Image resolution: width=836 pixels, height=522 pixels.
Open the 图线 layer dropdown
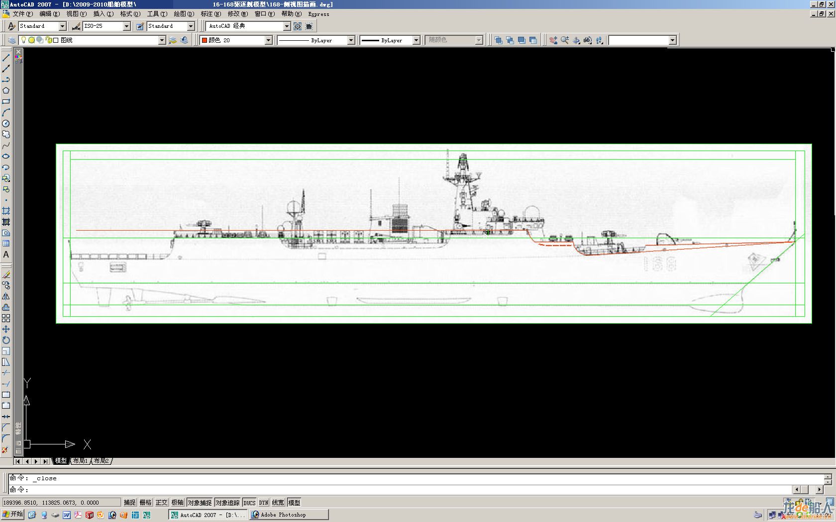[162, 40]
